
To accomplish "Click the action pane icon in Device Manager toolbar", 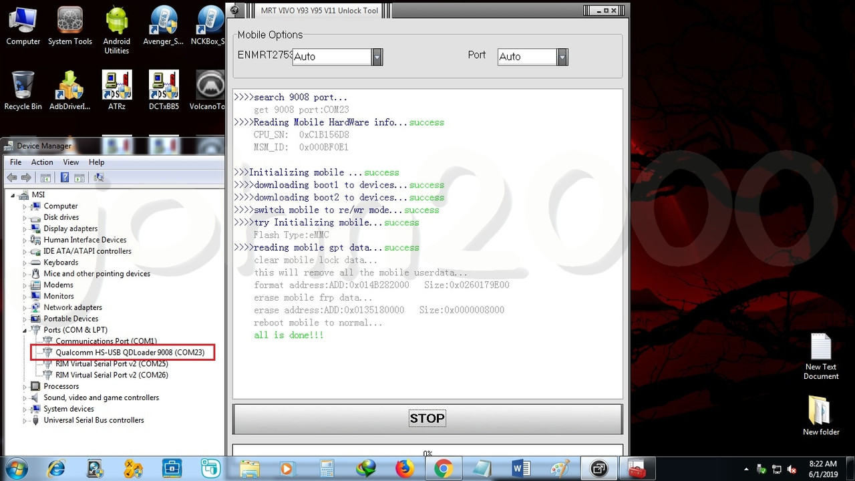I will pyautogui.click(x=79, y=178).
